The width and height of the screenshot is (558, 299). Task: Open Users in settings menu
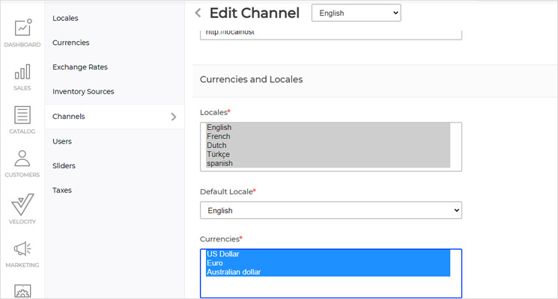pyautogui.click(x=62, y=141)
